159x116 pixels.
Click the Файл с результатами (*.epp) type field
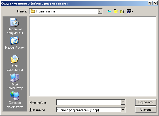tap(88, 110)
